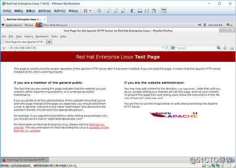Screen dimensions: 236x168
Task: Open the search engine selector dropdown
Action: click(174, 48)
